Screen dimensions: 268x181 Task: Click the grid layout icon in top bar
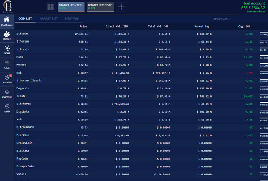pos(50,7)
